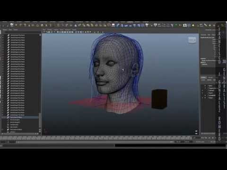Click the white pyramid icon in the shelf
Viewport: 227px width, 170px height.
[x=76, y=25]
